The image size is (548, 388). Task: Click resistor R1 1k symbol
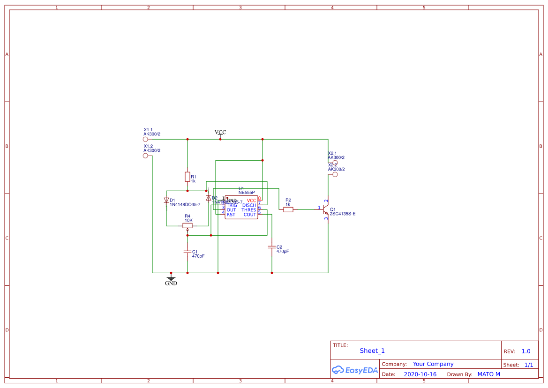pos(187,177)
